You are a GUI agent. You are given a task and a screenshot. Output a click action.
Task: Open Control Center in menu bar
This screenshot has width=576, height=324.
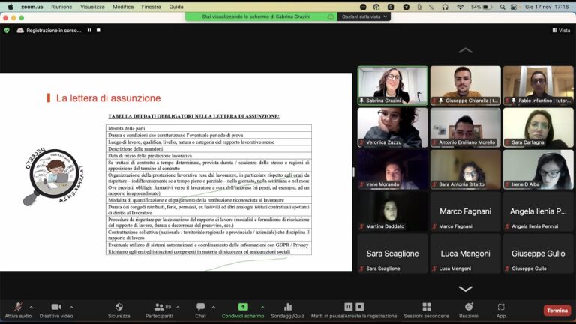[514, 7]
